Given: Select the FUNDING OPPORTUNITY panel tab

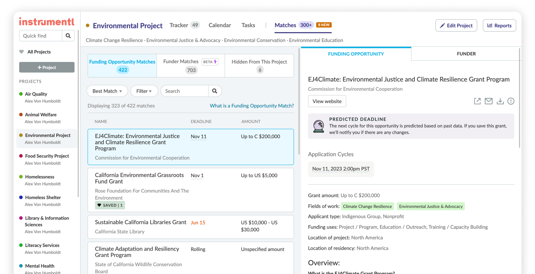Looking at the screenshot, I should (x=356, y=54).
